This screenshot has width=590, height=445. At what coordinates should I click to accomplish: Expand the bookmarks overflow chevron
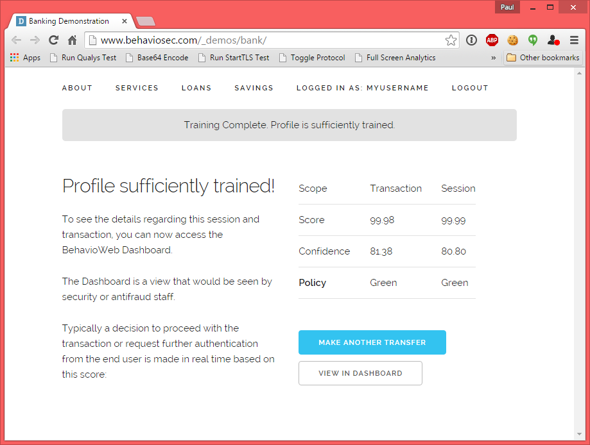[x=494, y=58]
